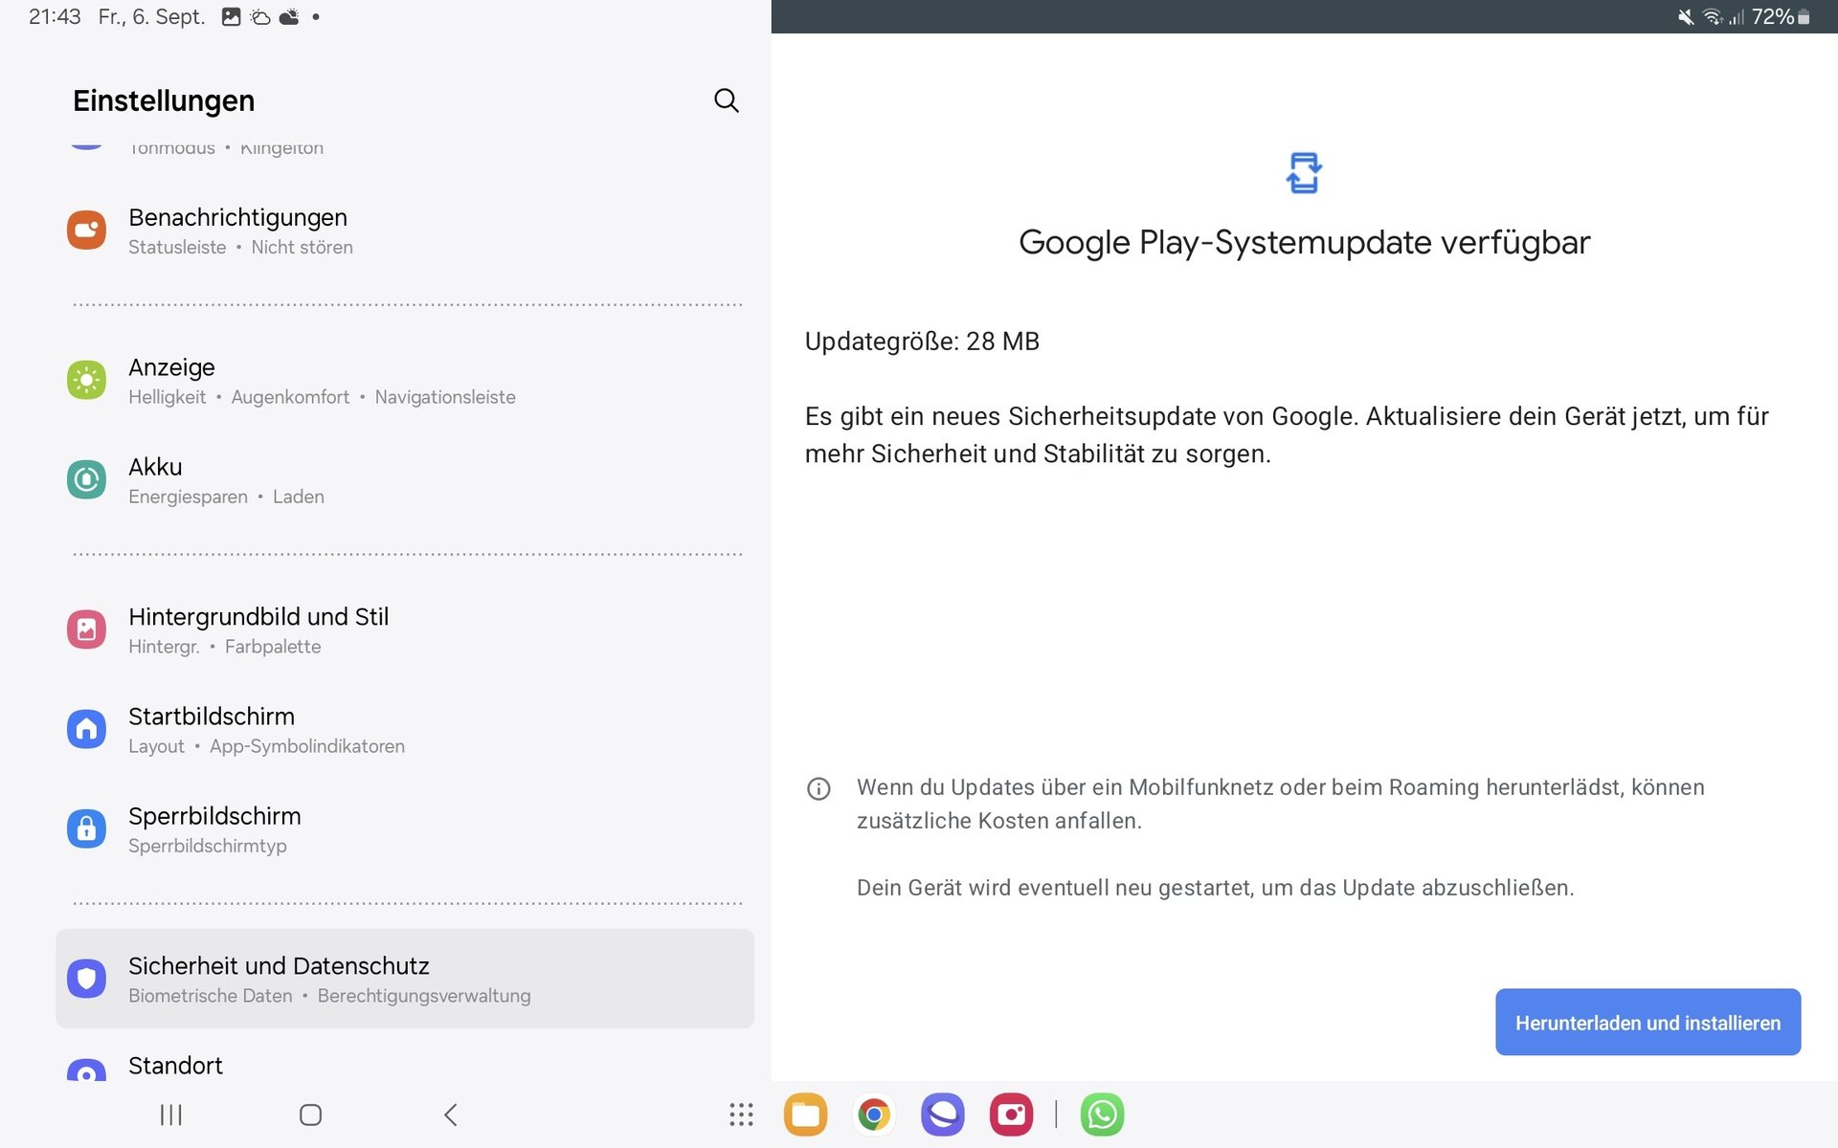Launch the red camera app icon
The height and width of the screenshot is (1148, 1838).
point(1011,1115)
